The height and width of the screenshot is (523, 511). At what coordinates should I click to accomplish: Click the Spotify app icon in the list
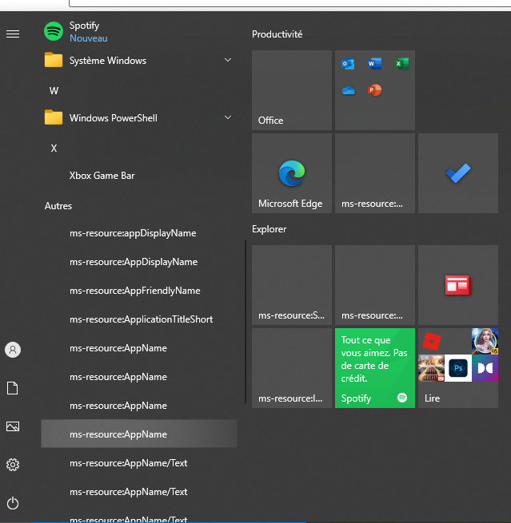pos(54,31)
